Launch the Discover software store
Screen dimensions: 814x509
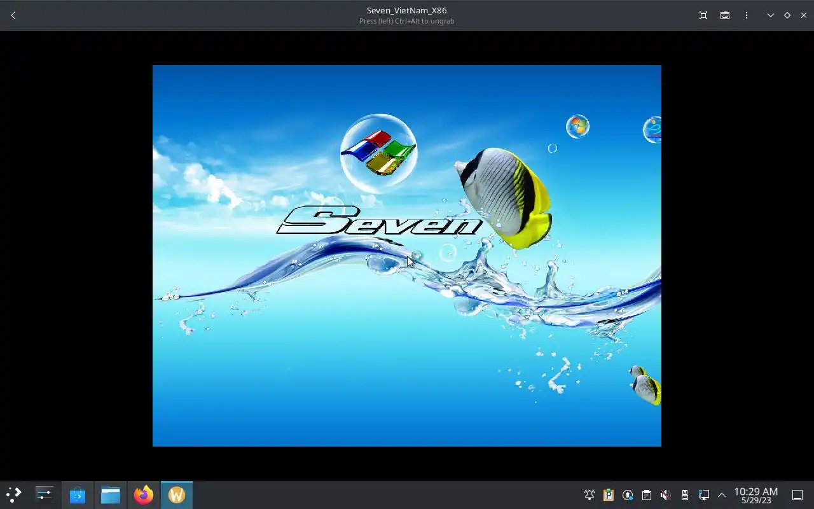point(78,494)
